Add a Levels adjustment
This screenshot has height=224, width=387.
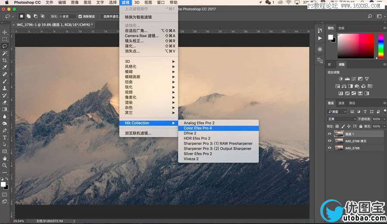tap(347, 79)
